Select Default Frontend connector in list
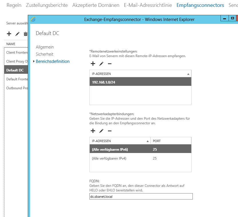 (x=16, y=79)
